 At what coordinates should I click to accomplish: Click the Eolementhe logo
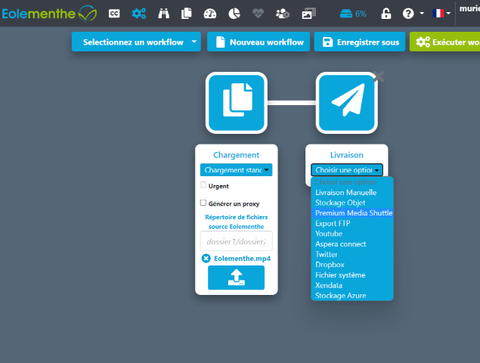coord(49,14)
